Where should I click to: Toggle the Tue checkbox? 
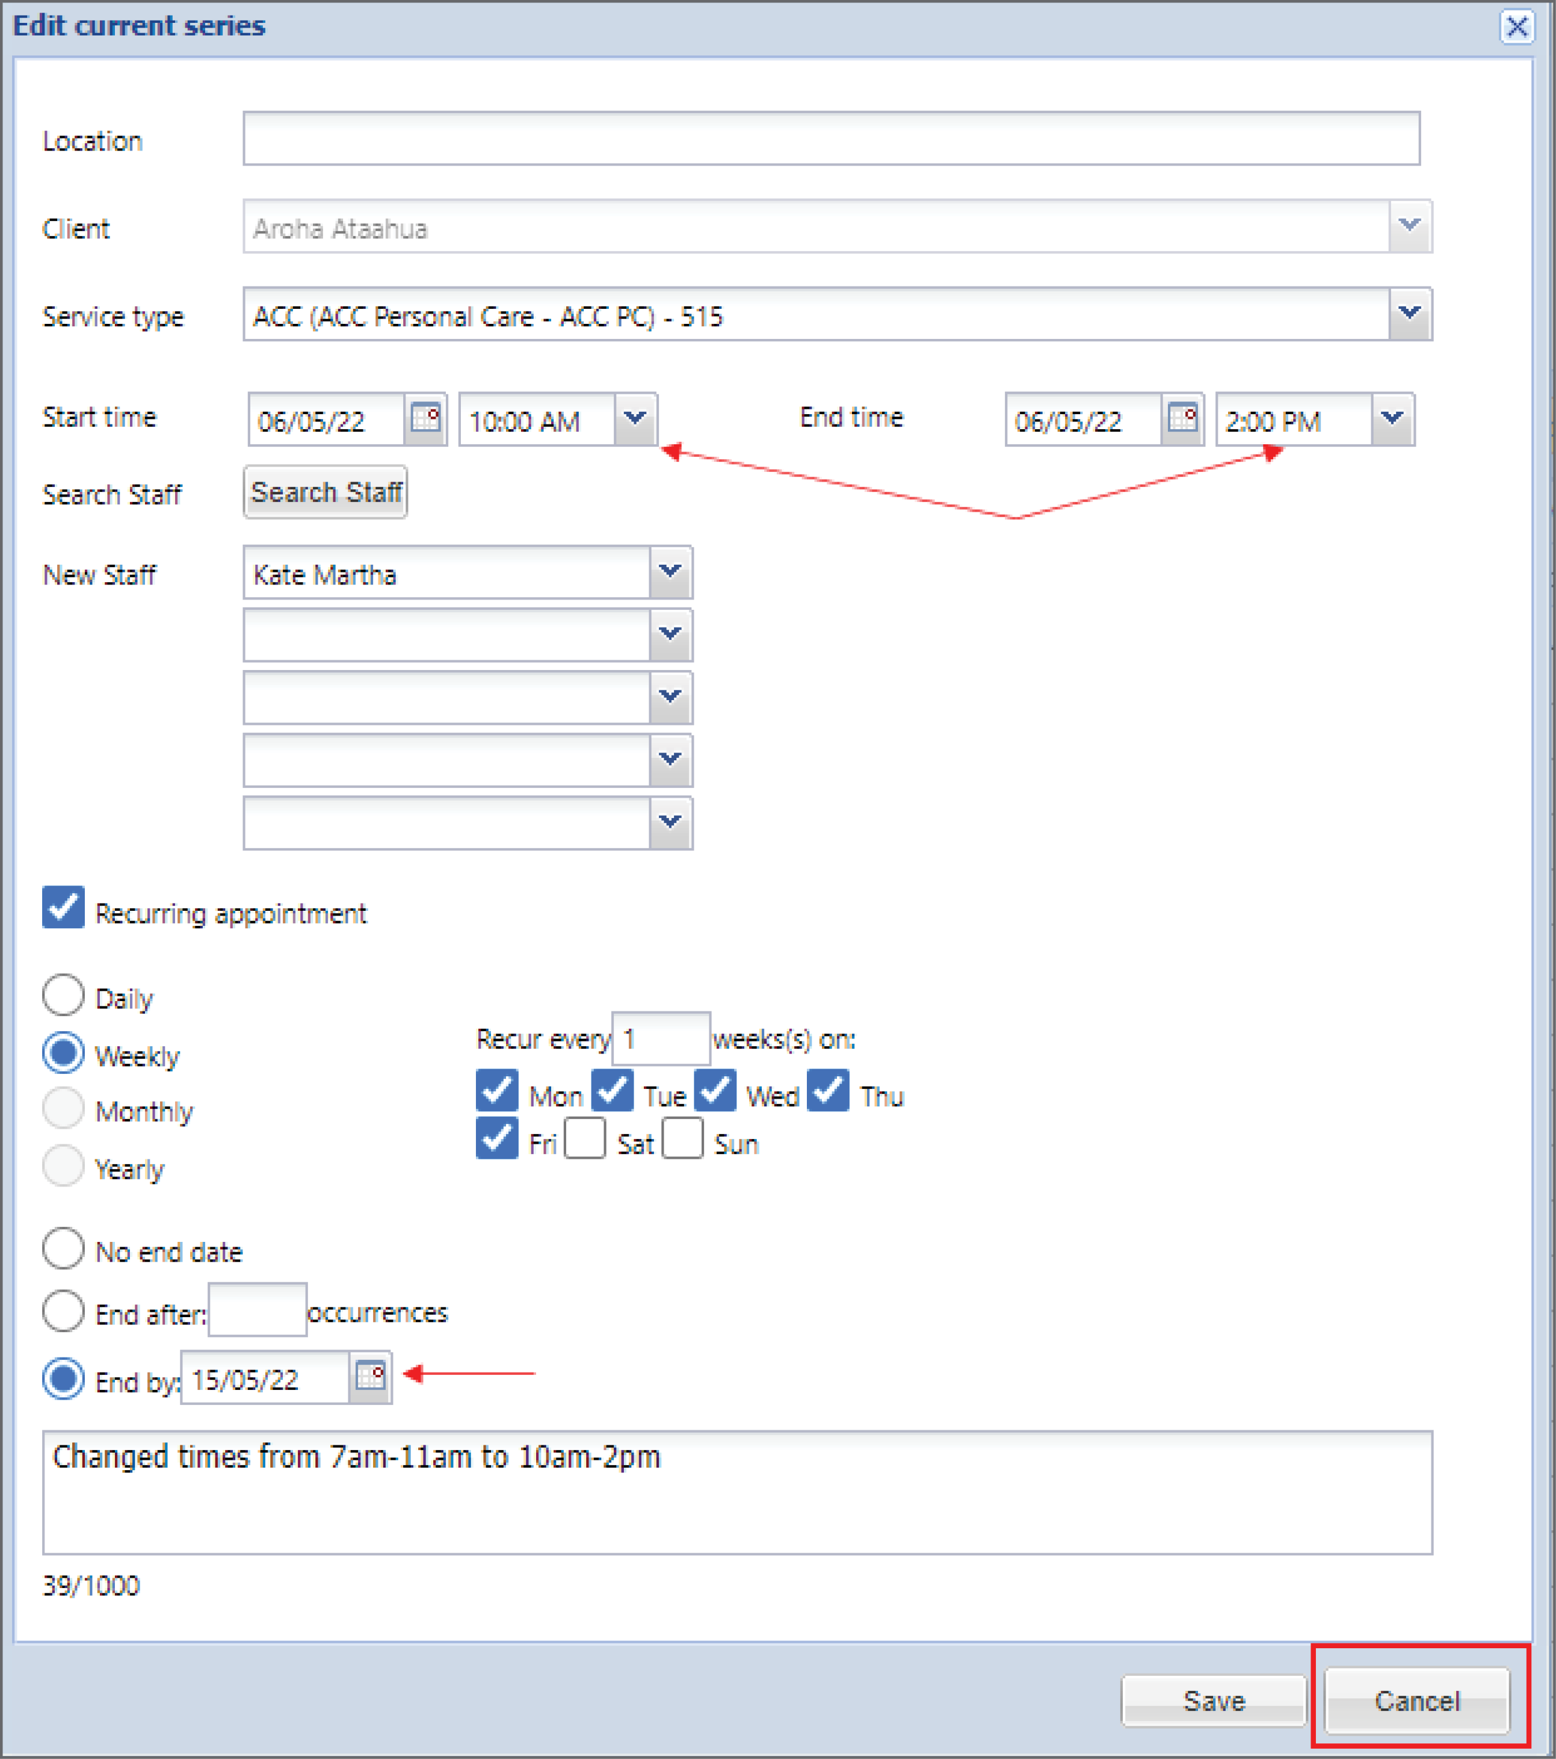613,1090
